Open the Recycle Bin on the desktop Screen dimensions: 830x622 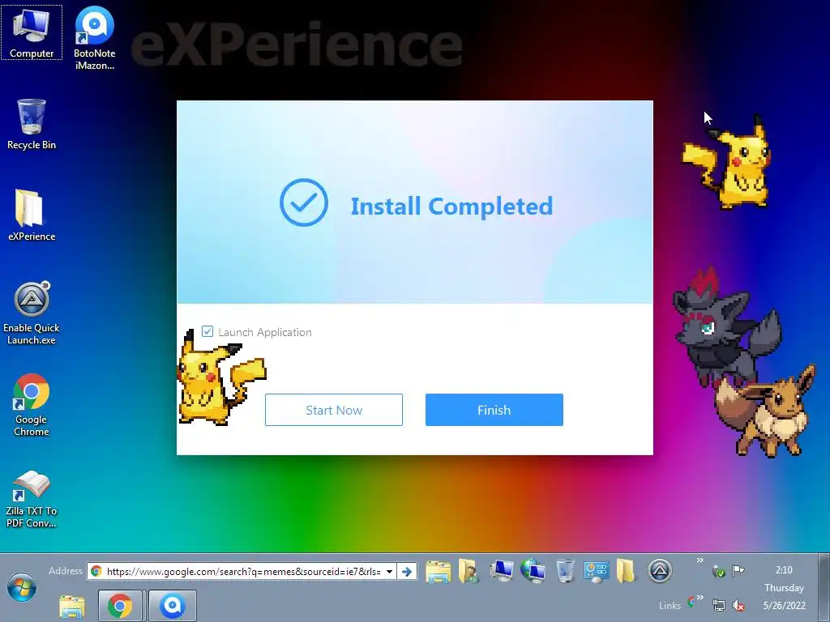point(32,124)
